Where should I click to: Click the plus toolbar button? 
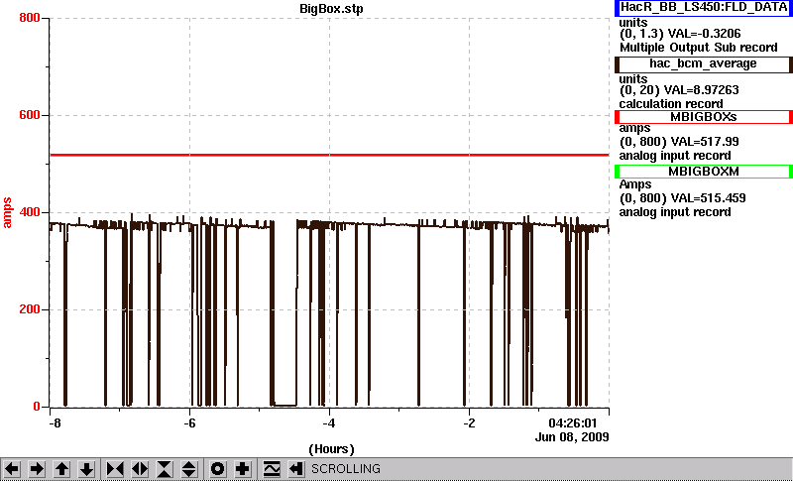242,469
